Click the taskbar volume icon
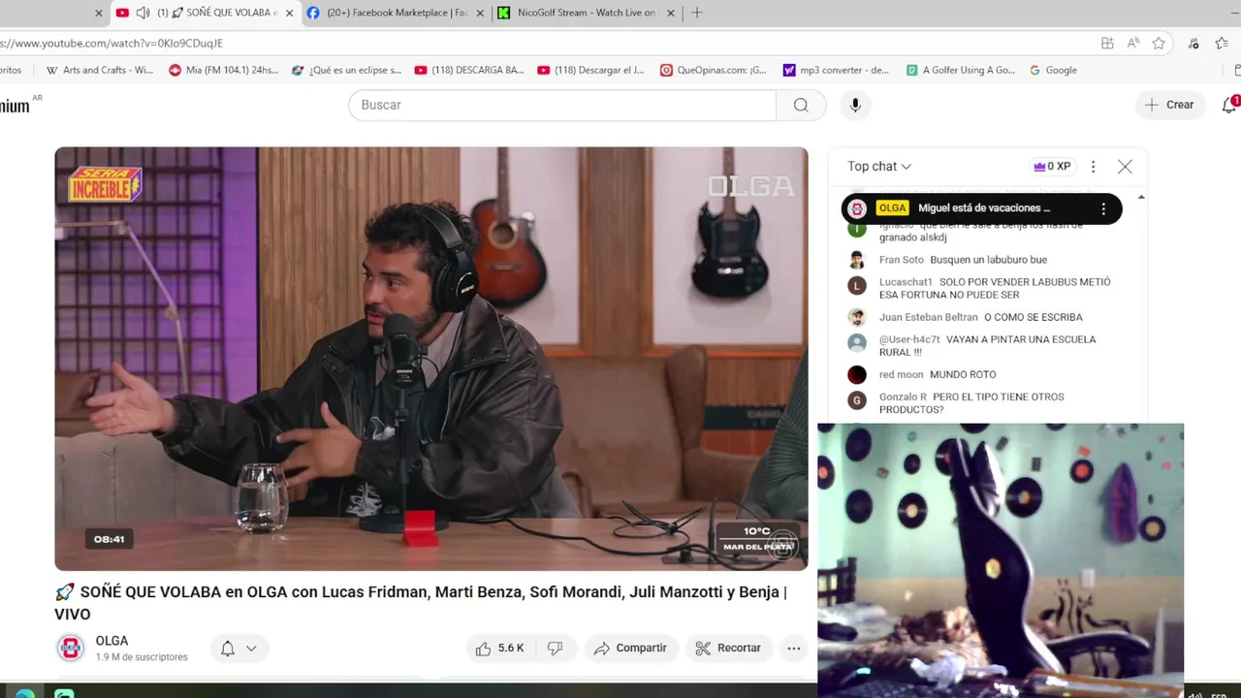This screenshot has width=1241, height=698. (x=1196, y=694)
